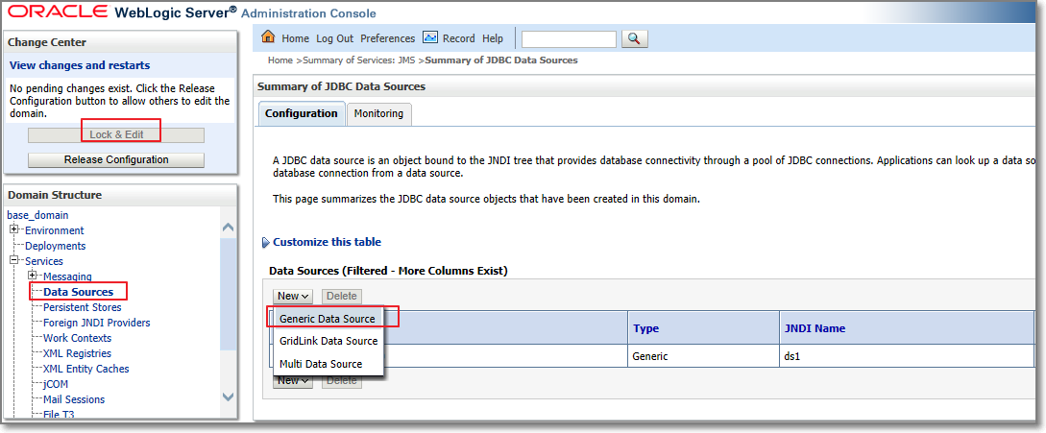The height and width of the screenshot is (433, 1046).
Task: Click the Lock & Edit button
Action: [116, 135]
